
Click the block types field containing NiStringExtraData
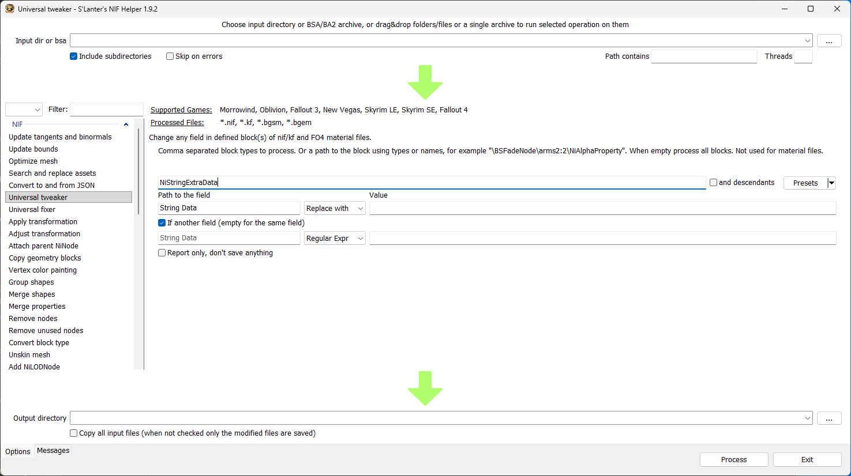pyautogui.click(x=432, y=183)
